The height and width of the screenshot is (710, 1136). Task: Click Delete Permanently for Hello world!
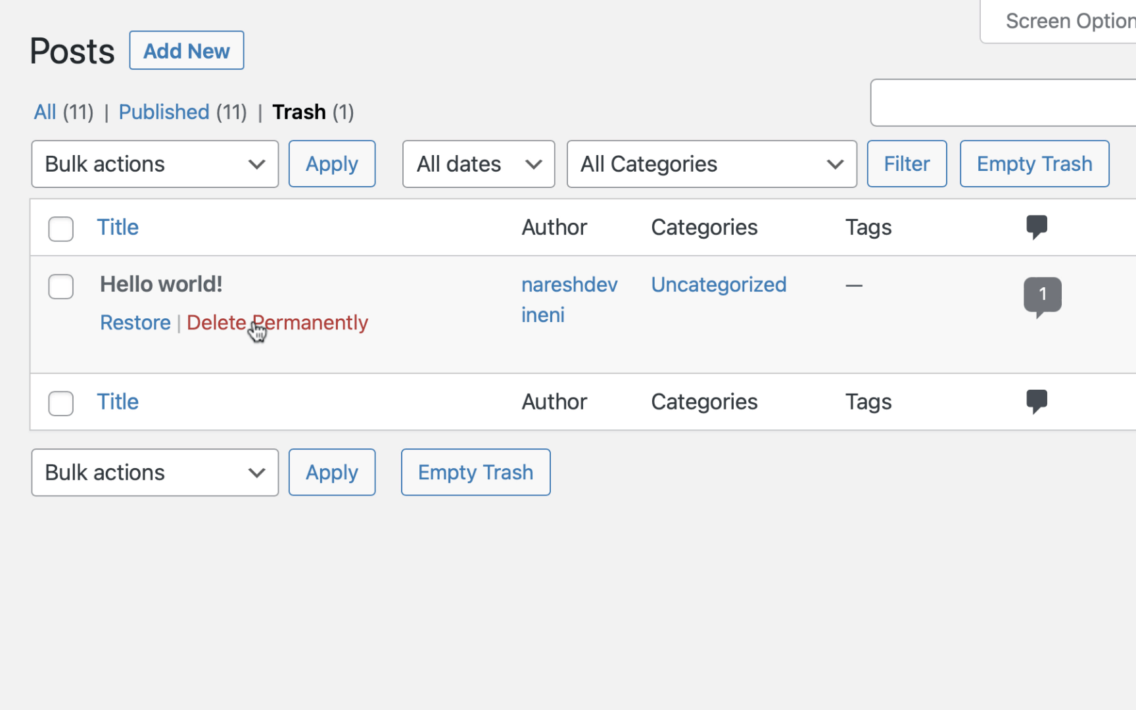277,322
